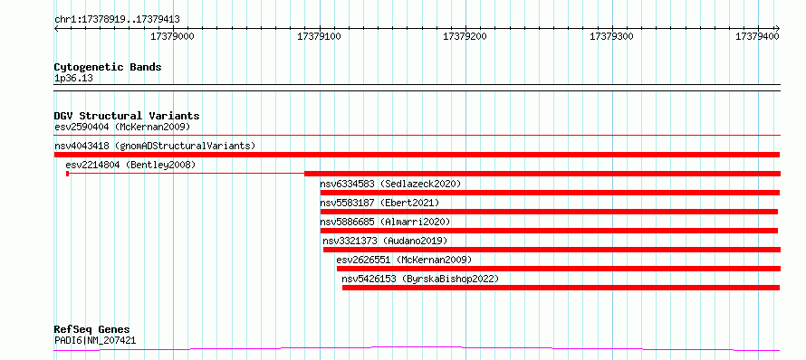Click the 1p36.13 band label
This screenshot has width=806, height=360.
click(x=73, y=79)
